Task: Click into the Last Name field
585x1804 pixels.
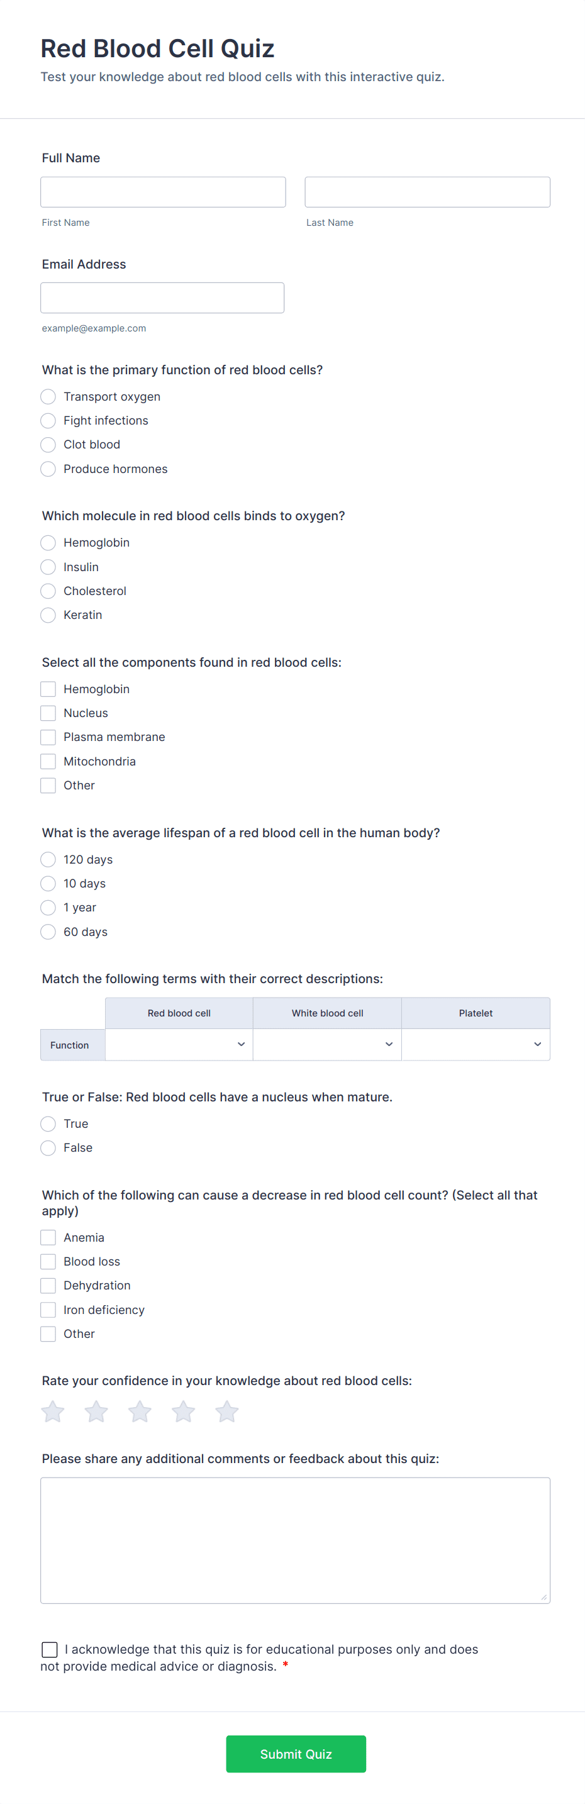Action: pos(427,192)
